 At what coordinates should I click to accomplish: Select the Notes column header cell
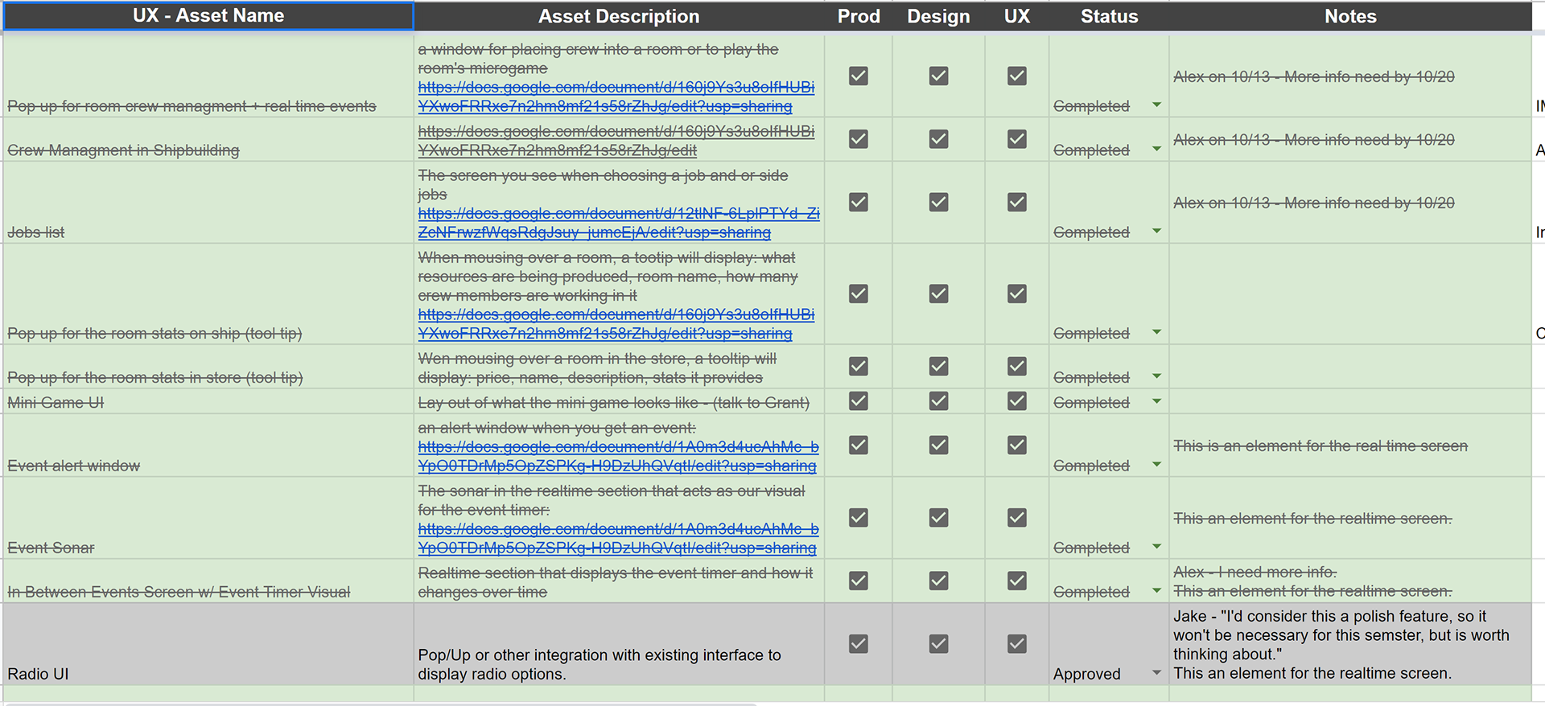click(x=1349, y=16)
